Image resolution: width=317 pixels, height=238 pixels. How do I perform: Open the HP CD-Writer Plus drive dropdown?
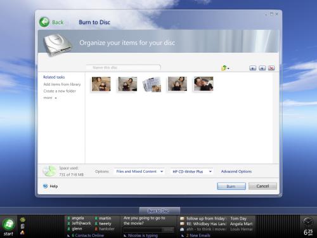pos(192,171)
